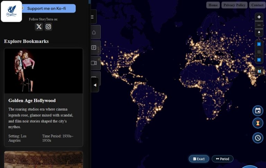Open the map style switcher icon
Screen dimensions: 266x168
click(259, 71)
